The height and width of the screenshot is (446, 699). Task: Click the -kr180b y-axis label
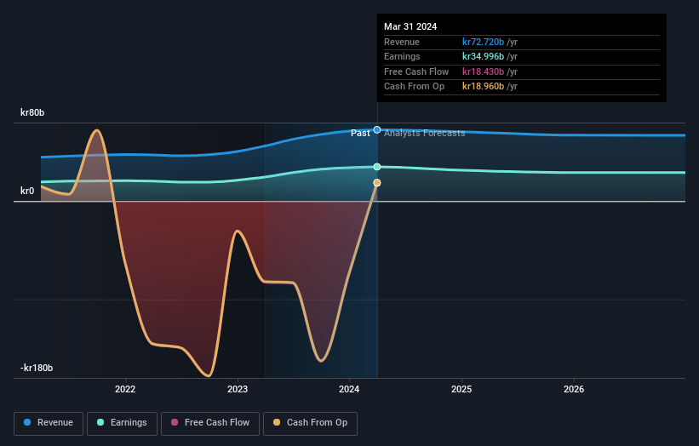[37, 368]
